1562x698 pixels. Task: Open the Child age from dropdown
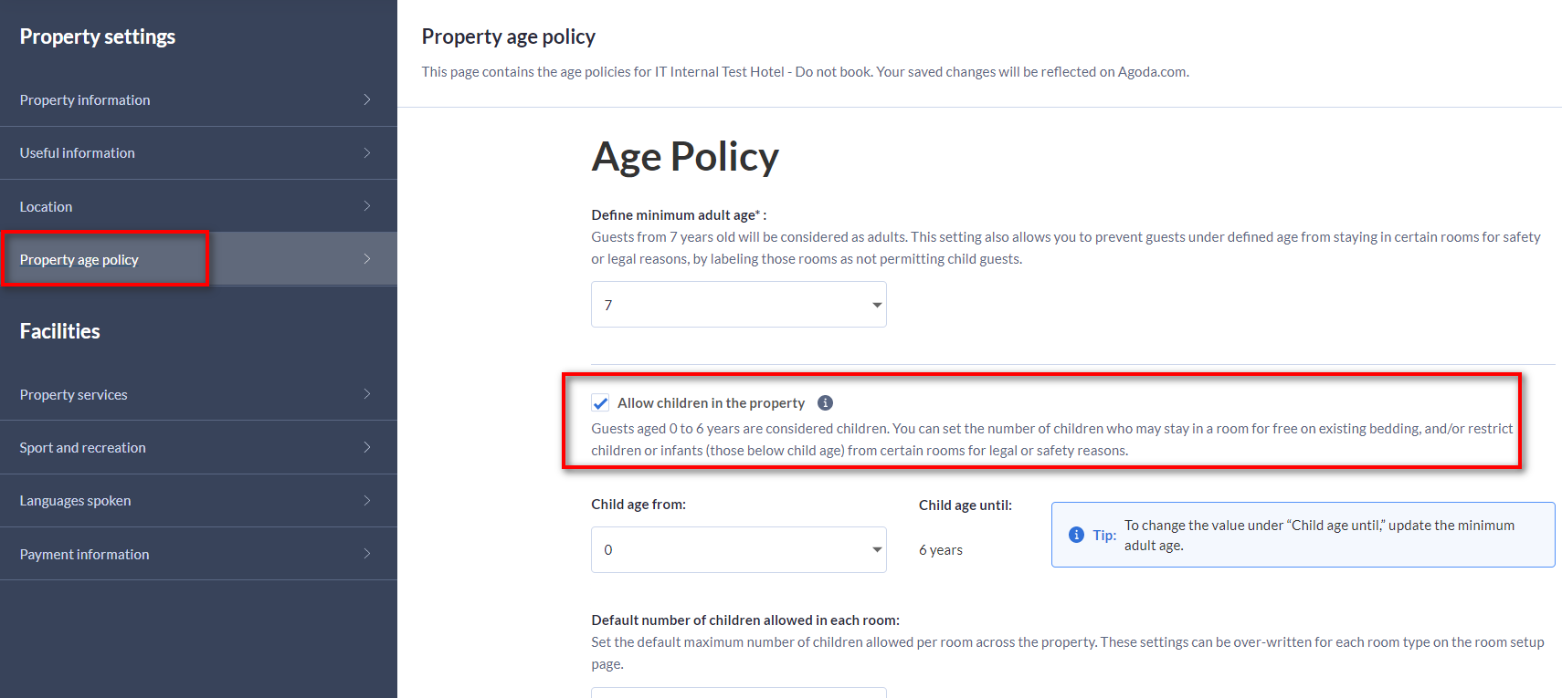[x=738, y=549]
